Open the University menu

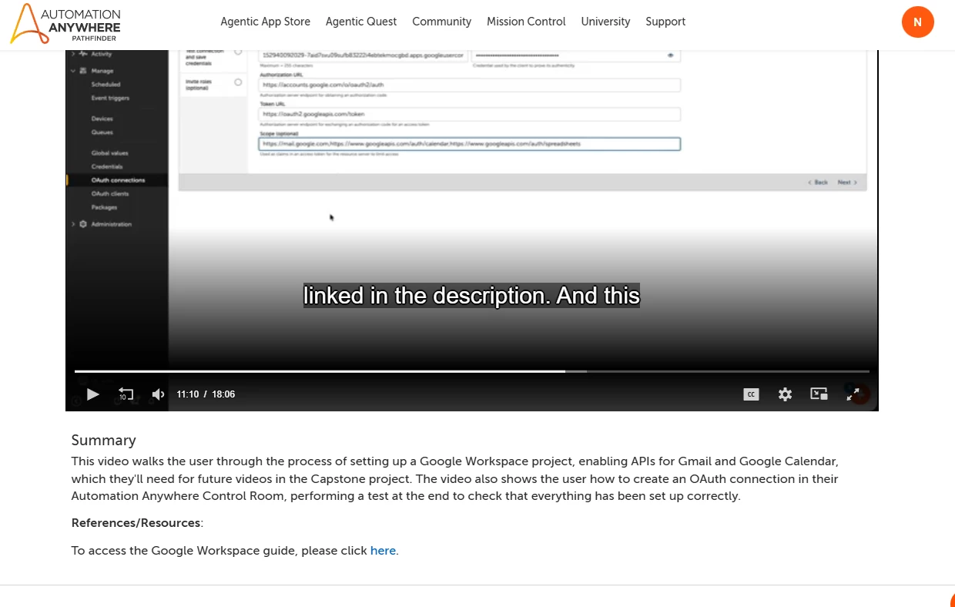605,22
